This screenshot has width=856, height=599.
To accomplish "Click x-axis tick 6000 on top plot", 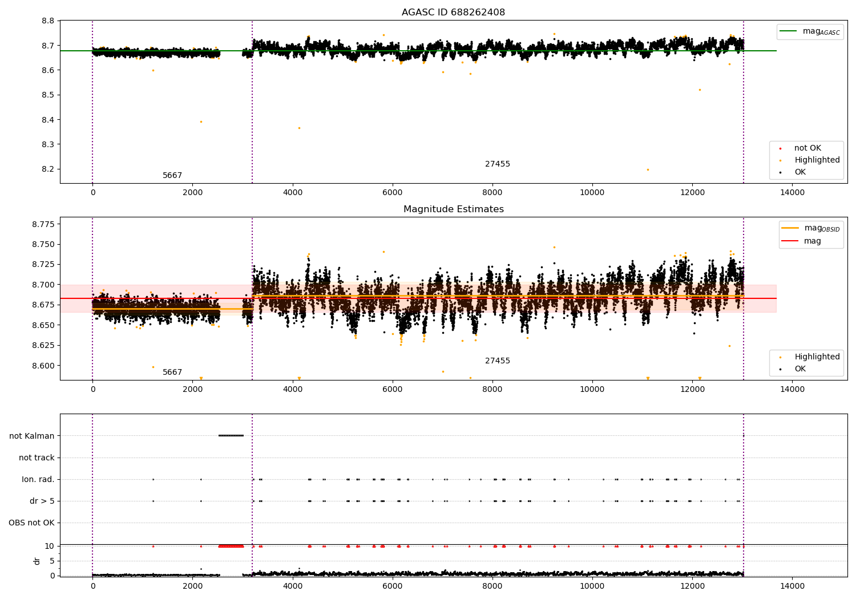I will pyautogui.click(x=393, y=193).
